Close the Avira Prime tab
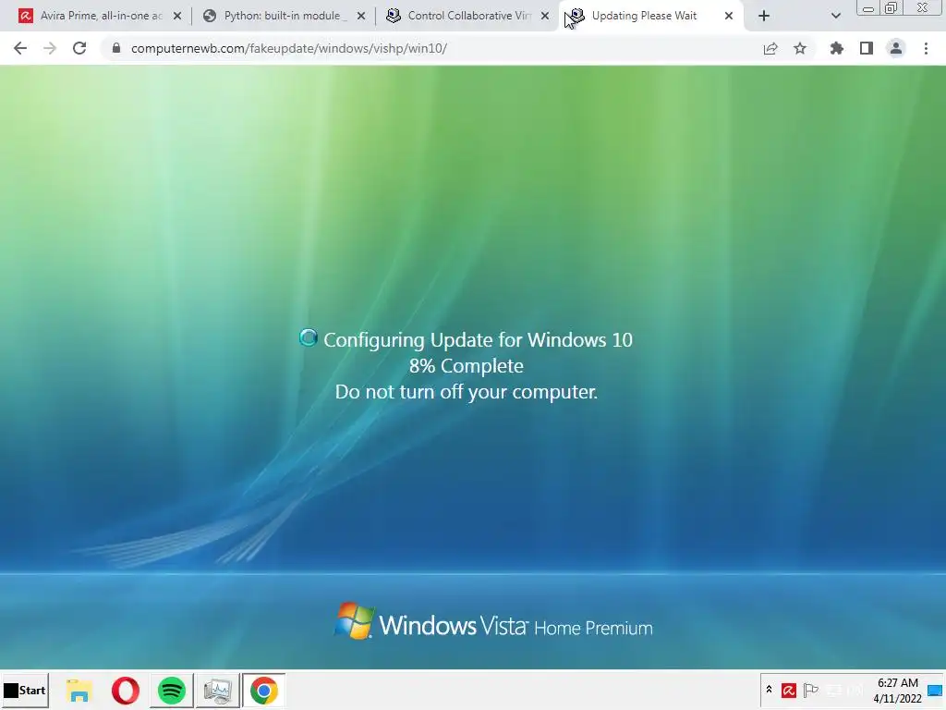This screenshot has height=710, width=946. 177,17
